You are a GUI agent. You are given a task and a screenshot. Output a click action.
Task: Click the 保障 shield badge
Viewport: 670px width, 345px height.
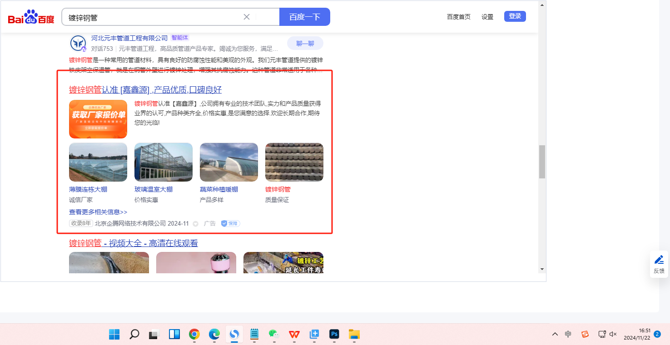tap(230, 223)
